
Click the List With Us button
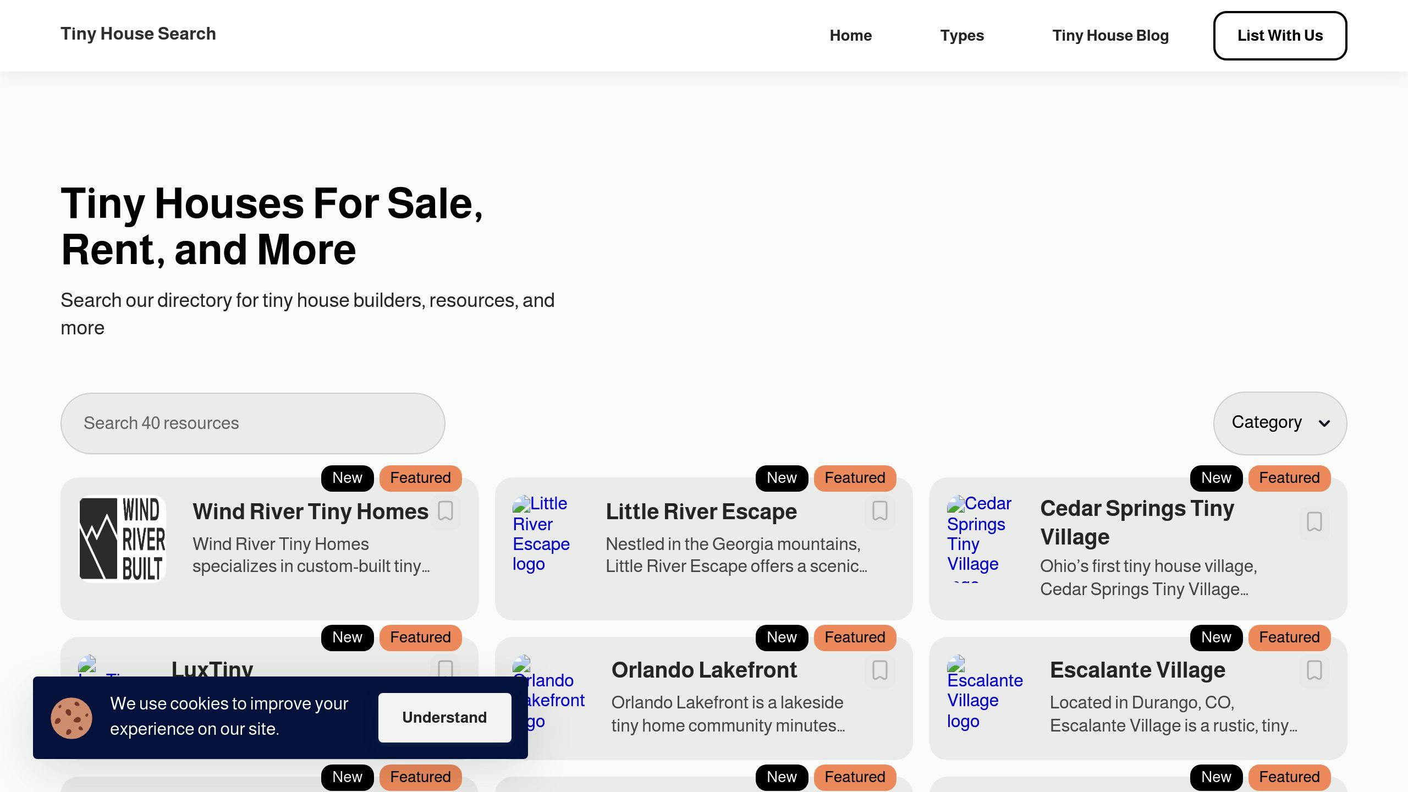click(x=1280, y=36)
